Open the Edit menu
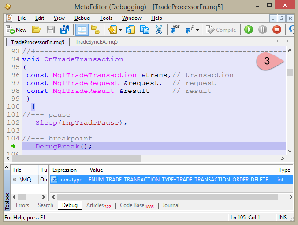This screenshot has width=298, height=225. [40, 18]
